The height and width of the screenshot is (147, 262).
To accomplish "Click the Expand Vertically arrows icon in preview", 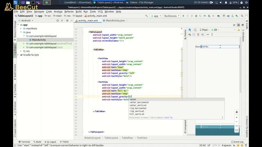I will (212, 34).
